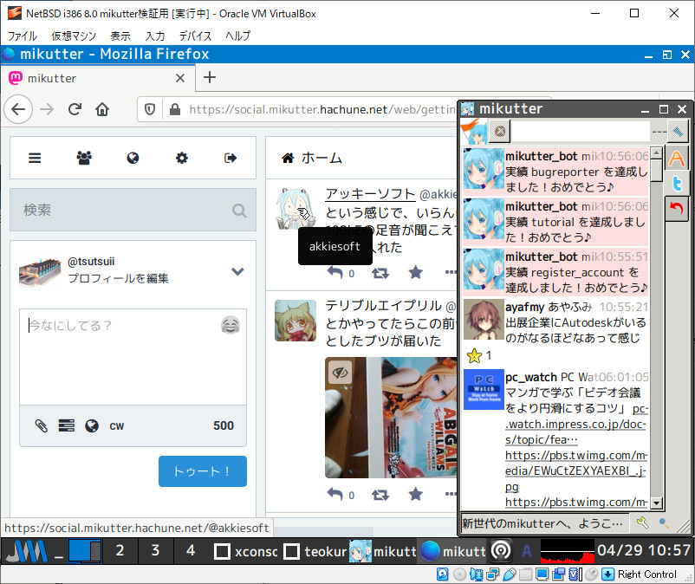
Task: Click the Toot! button
Action: [203, 471]
